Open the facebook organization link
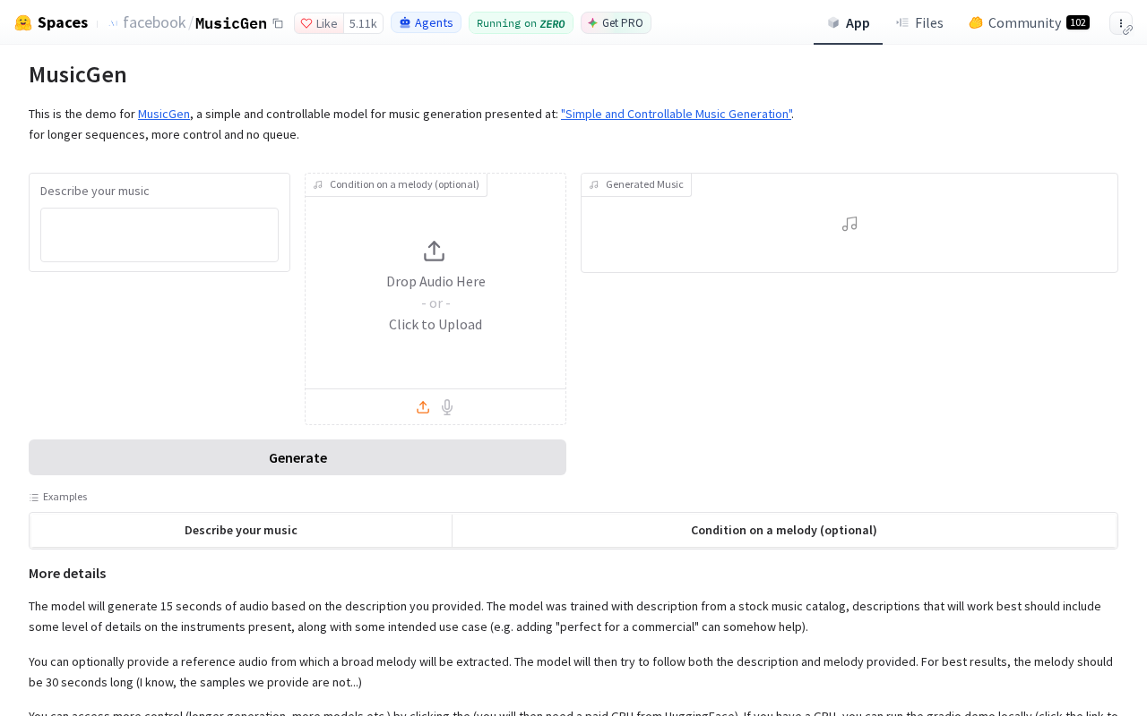The width and height of the screenshot is (1147, 716). point(153,22)
